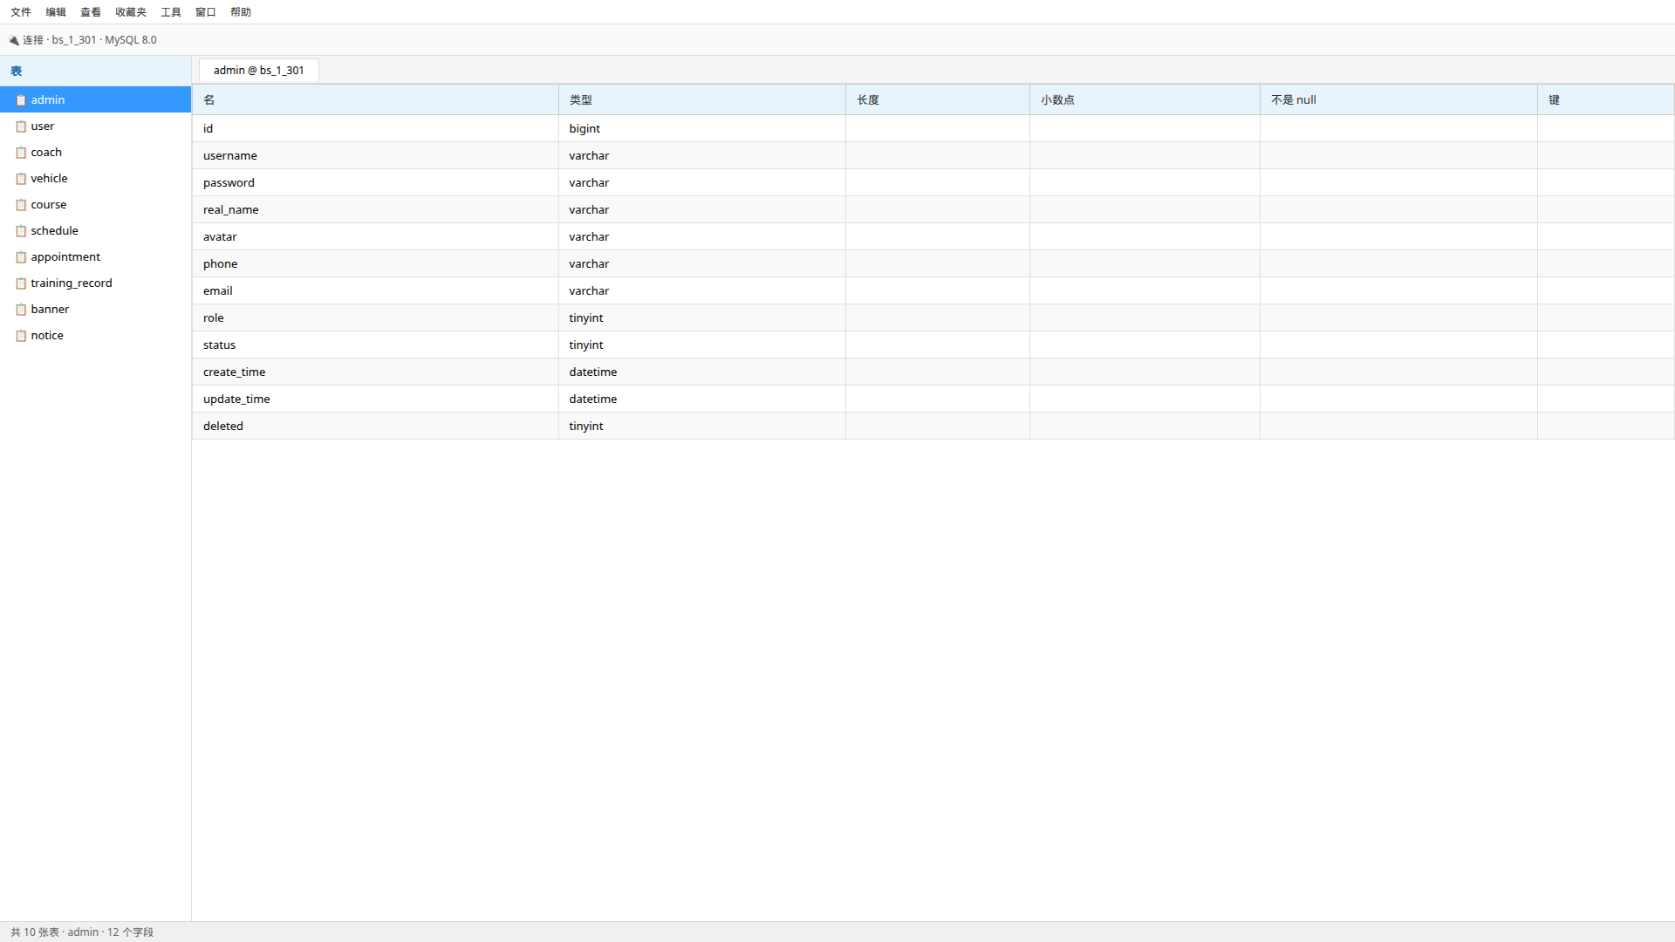This screenshot has height=942, width=1675.
Task: Click the tinyint type of deleted row
Action: 702,426
